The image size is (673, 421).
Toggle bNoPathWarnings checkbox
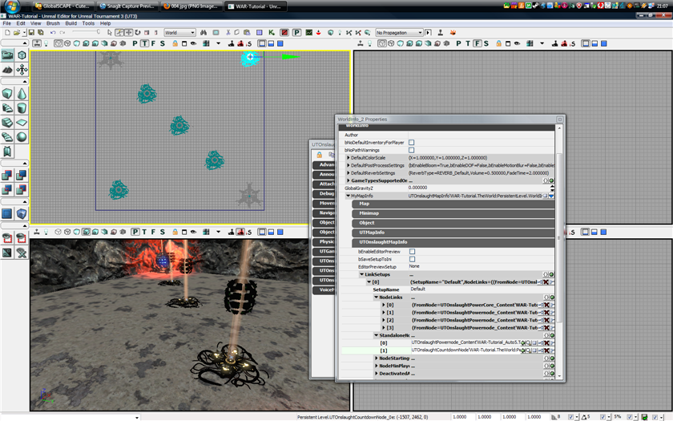point(412,151)
